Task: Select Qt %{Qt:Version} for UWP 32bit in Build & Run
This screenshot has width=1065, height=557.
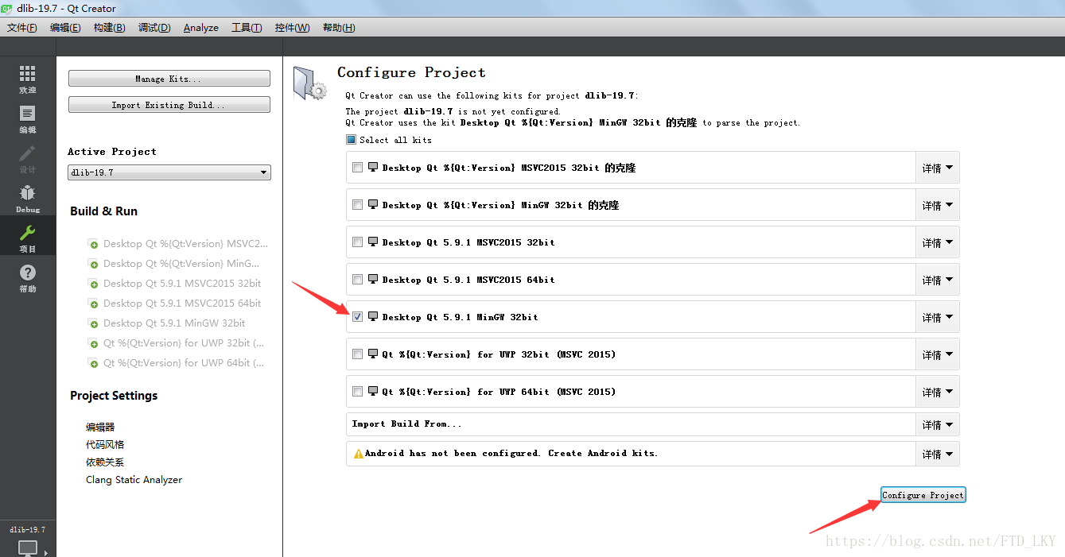Action: click(x=184, y=343)
